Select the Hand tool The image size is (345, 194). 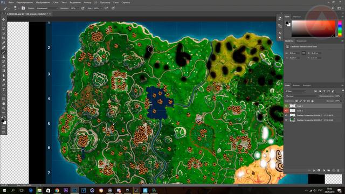pyautogui.click(x=4, y=103)
